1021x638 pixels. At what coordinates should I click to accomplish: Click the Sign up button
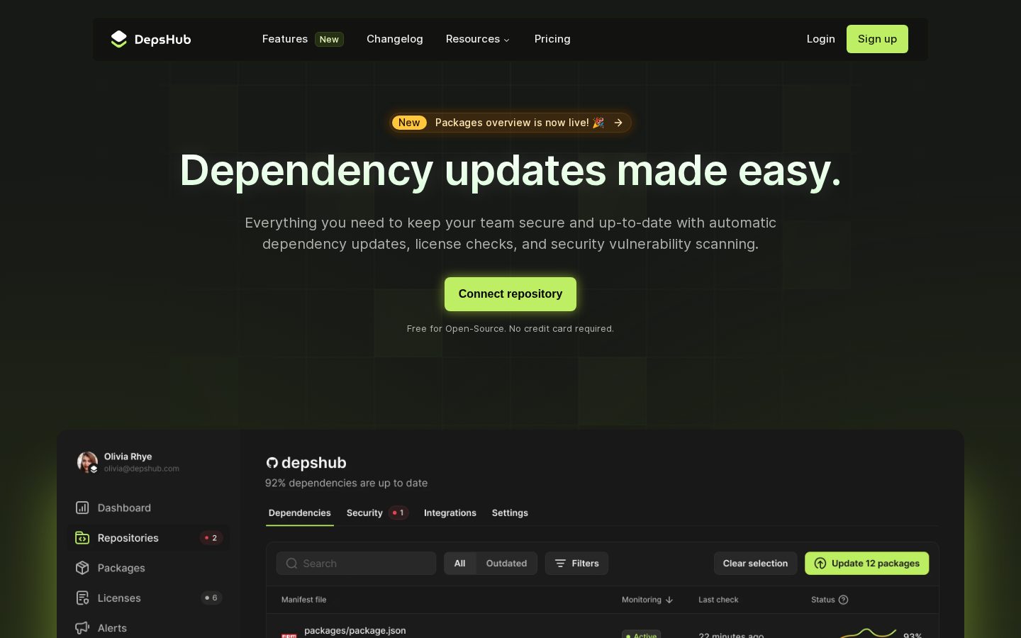877,39
